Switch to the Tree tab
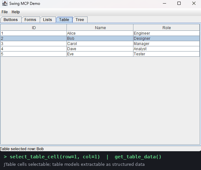201x170 pixels. click(80, 20)
